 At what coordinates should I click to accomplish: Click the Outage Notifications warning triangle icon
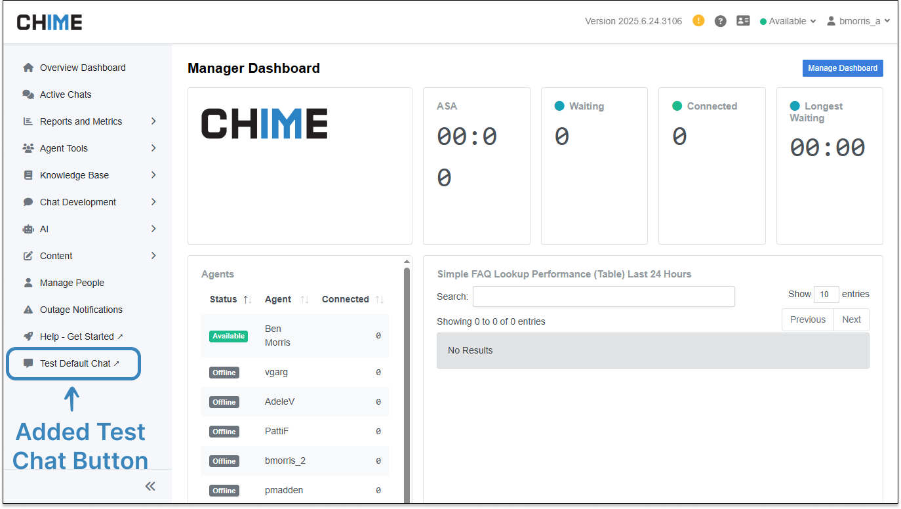click(x=28, y=310)
